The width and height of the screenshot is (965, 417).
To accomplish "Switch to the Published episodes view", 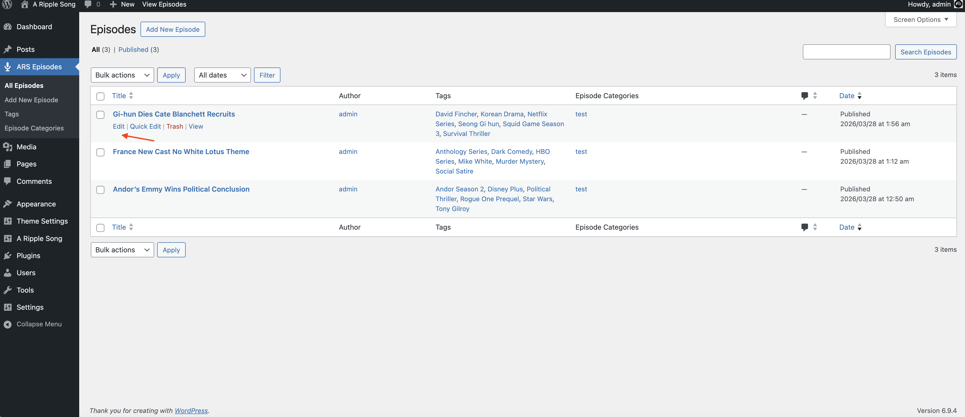I will pyautogui.click(x=133, y=49).
